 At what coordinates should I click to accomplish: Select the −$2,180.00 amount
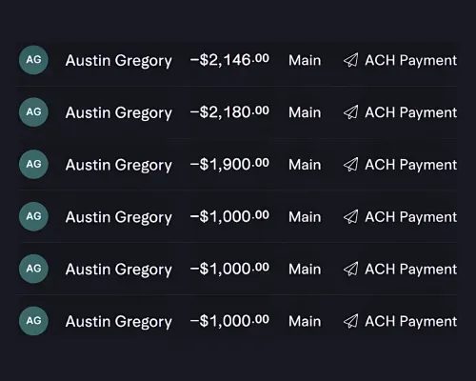tap(229, 112)
